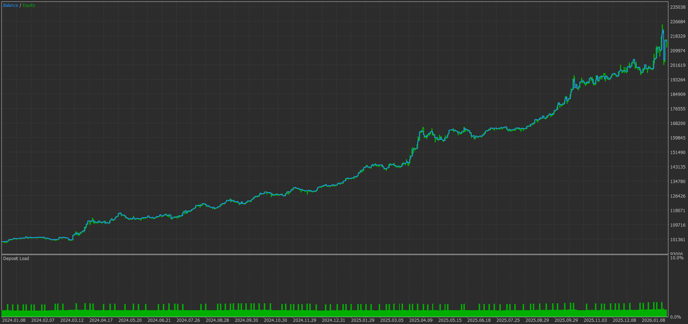This screenshot has width=688, height=324.
Task: Click the 0.0% deposit load scale label
Action: [x=676, y=317]
